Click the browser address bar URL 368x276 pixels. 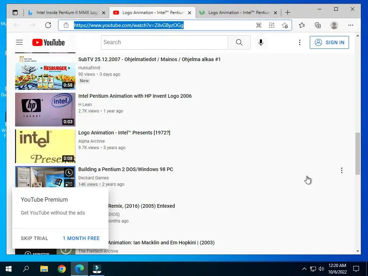129,25
